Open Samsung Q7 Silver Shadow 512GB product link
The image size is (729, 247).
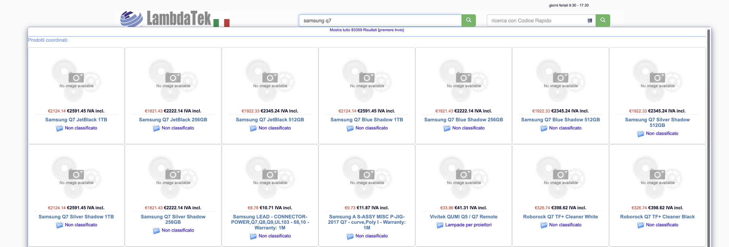[657, 122]
